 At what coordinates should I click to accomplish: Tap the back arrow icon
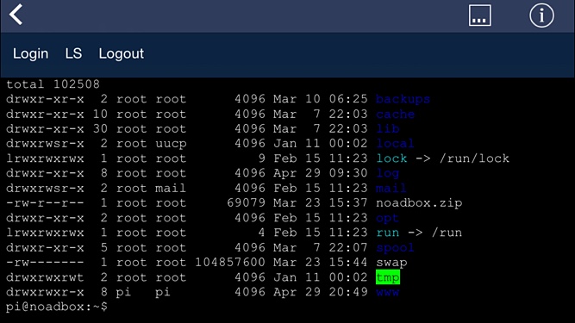[x=16, y=15]
